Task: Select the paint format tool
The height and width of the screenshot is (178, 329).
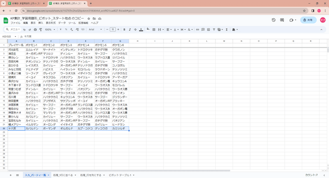Action: click(41, 30)
